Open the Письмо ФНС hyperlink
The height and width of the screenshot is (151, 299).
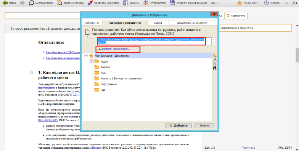[x=97, y=148]
